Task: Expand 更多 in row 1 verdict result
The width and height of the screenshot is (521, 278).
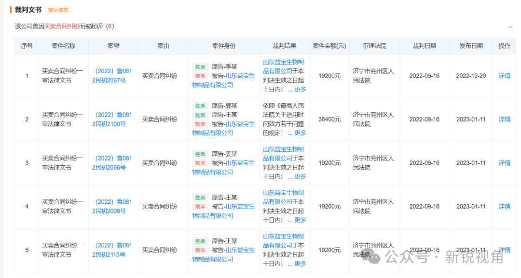Action: [300, 89]
